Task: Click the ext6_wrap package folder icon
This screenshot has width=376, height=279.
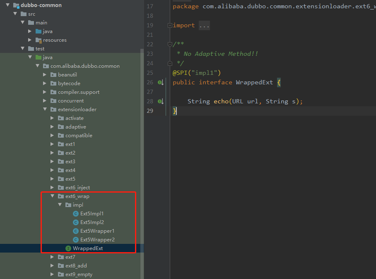Action: pyautogui.click(x=61, y=196)
